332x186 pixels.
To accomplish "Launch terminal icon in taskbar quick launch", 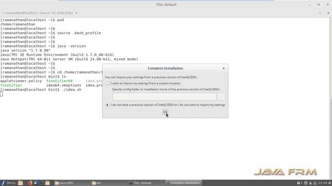I will [x=41, y=183].
